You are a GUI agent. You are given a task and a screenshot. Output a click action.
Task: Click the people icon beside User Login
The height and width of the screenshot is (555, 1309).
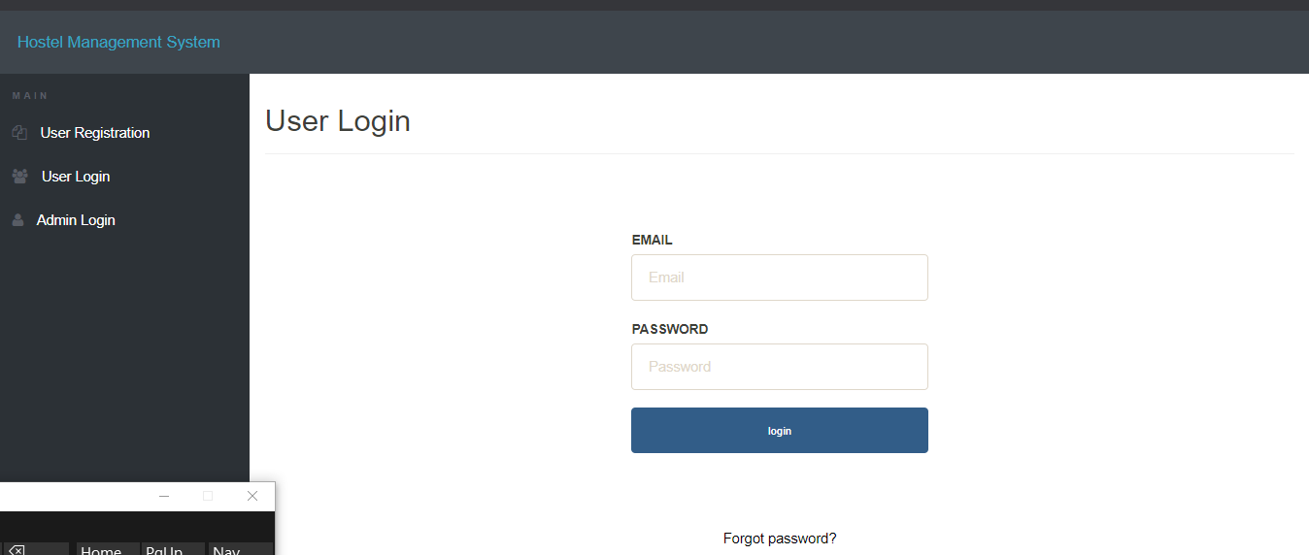19,177
